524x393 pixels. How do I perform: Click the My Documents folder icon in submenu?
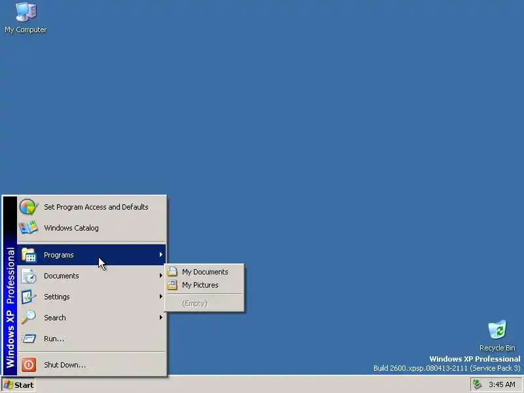[172, 271]
